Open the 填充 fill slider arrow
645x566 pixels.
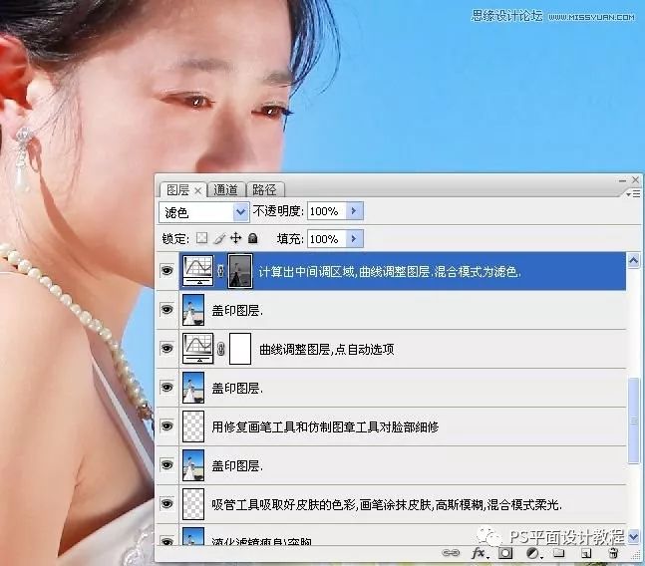coord(354,238)
